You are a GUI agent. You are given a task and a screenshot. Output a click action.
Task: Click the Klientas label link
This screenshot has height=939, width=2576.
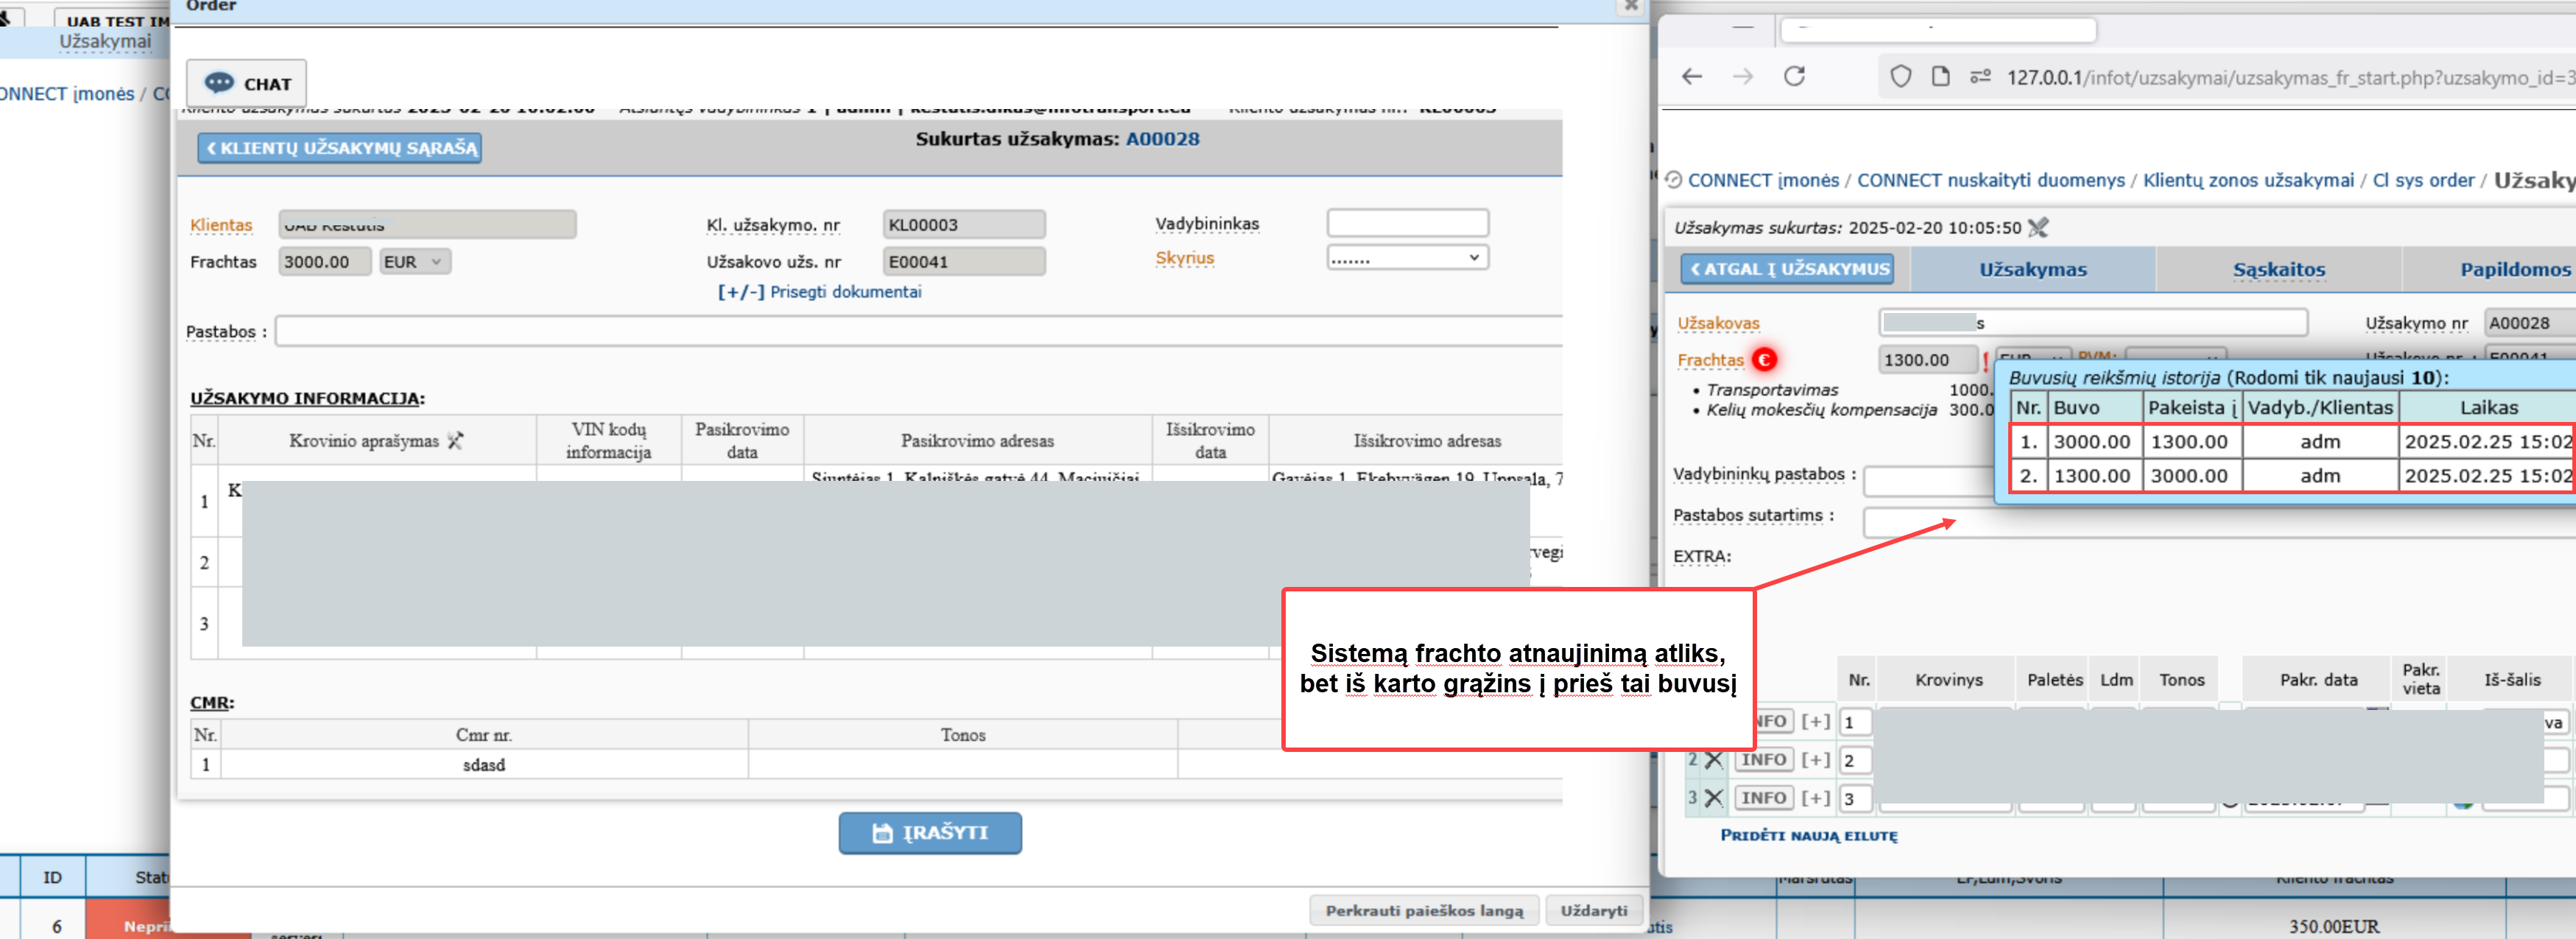point(221,225)
